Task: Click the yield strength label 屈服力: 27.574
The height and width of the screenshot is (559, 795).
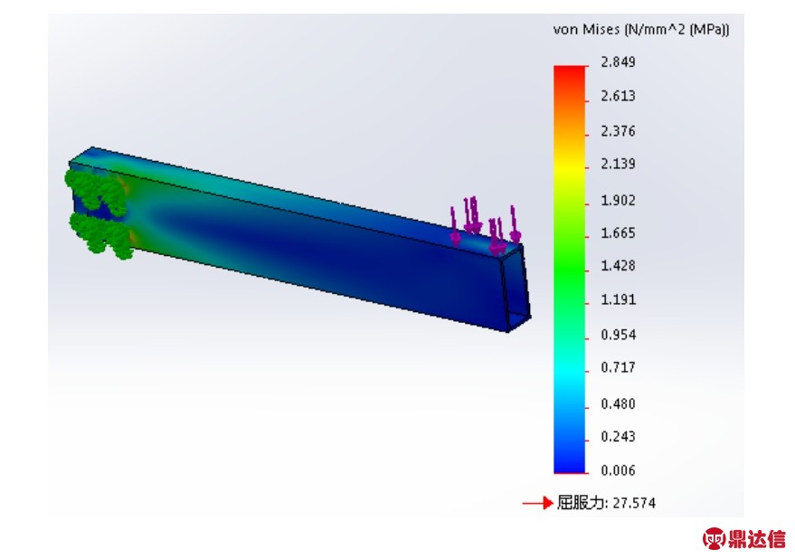Action: click(606, 503)
